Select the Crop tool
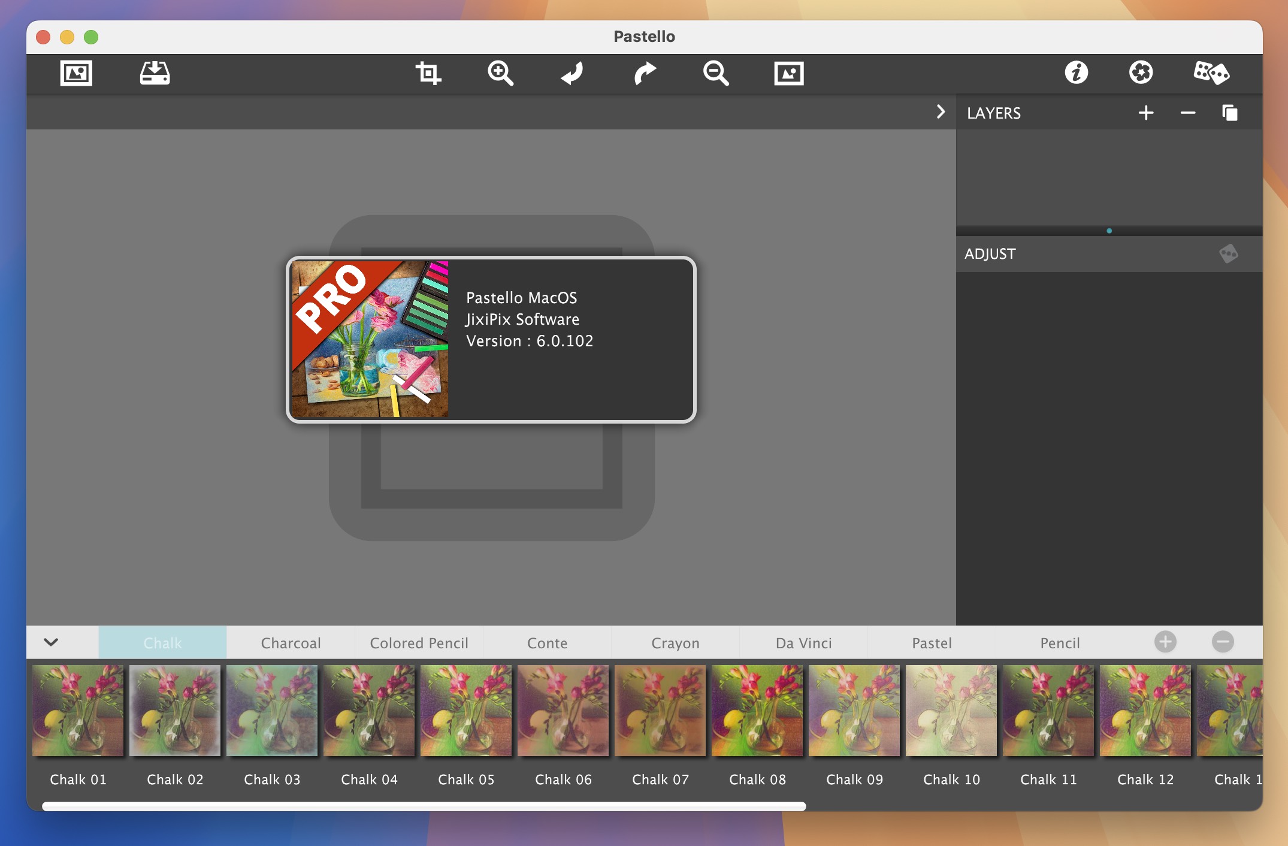This screenshot has width=1288, height=846. pos(428,74)
